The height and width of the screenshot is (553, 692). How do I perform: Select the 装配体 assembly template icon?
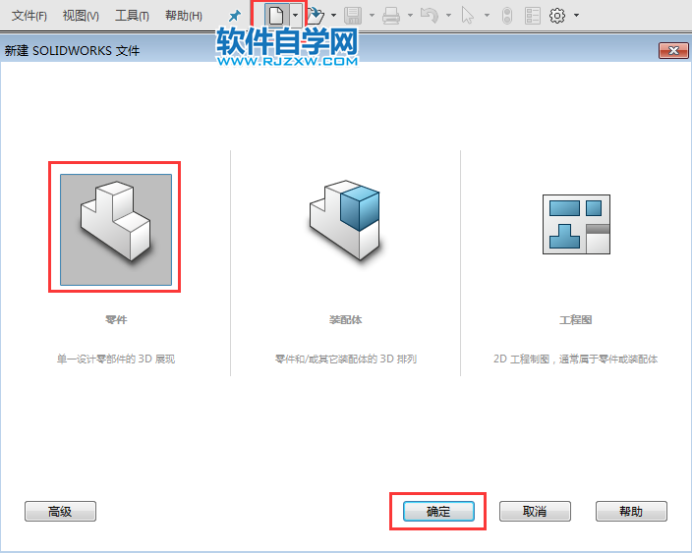tap(345, 220)
